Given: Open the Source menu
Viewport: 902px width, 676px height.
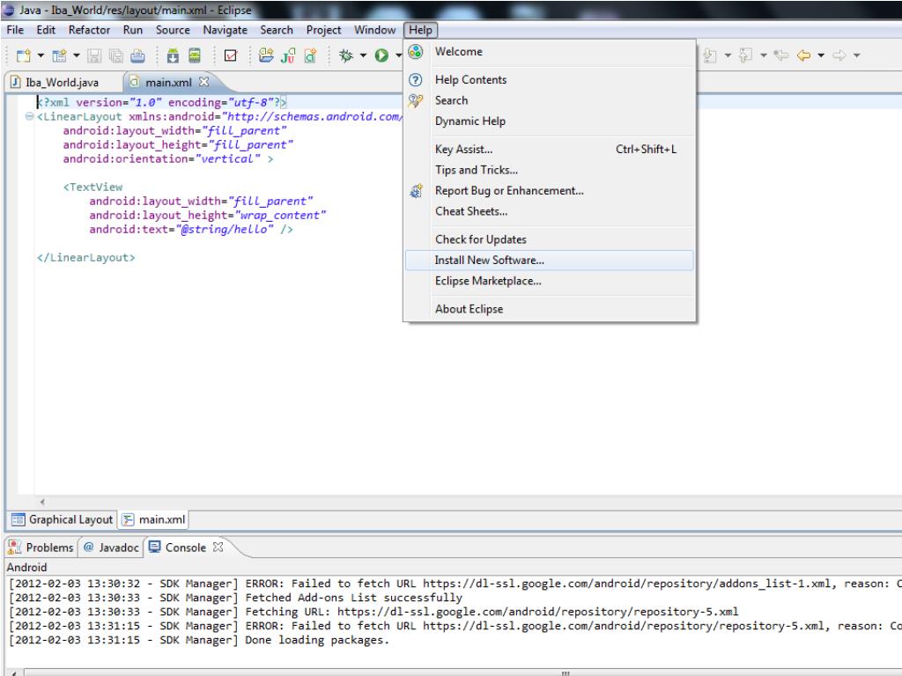Looking at the screenshot, I should [173, 30].
